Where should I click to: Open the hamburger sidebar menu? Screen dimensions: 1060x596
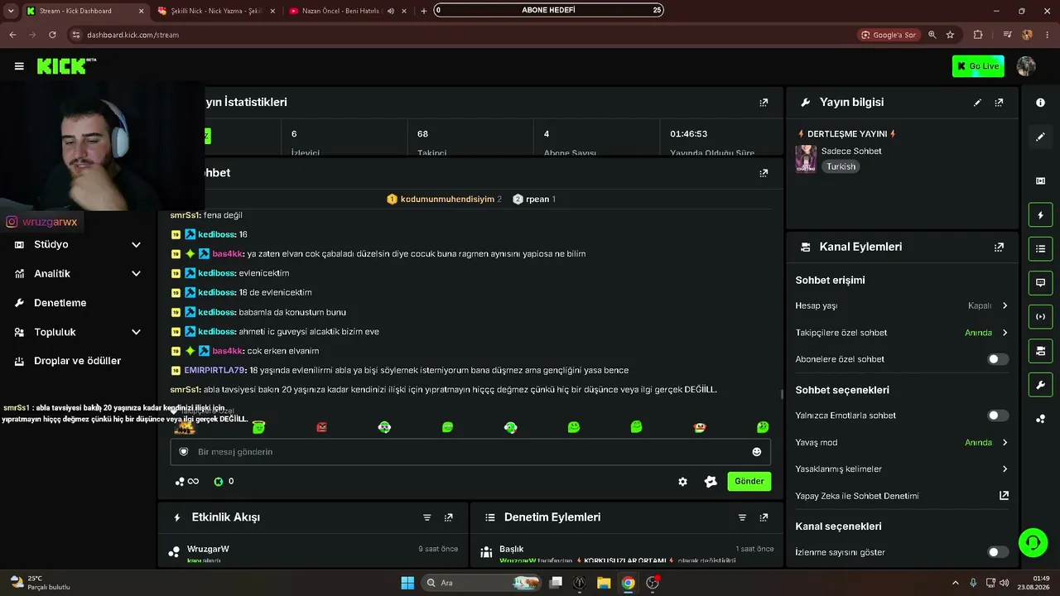[x=19, y=66]
